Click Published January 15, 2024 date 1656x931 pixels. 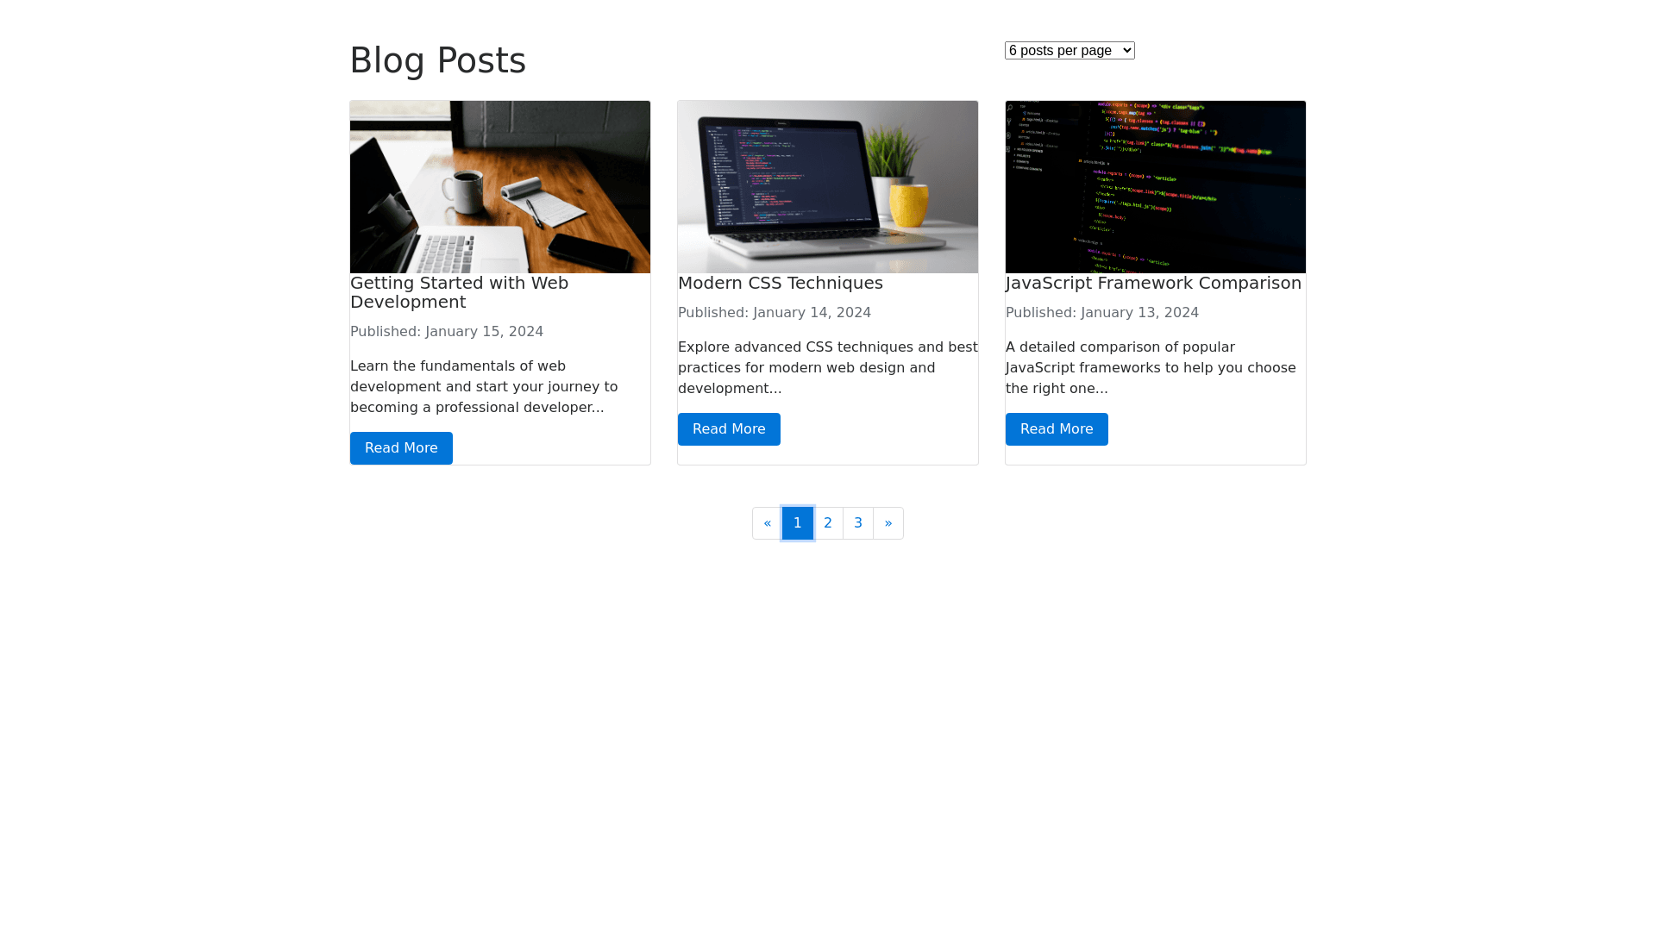click(447, 332)
